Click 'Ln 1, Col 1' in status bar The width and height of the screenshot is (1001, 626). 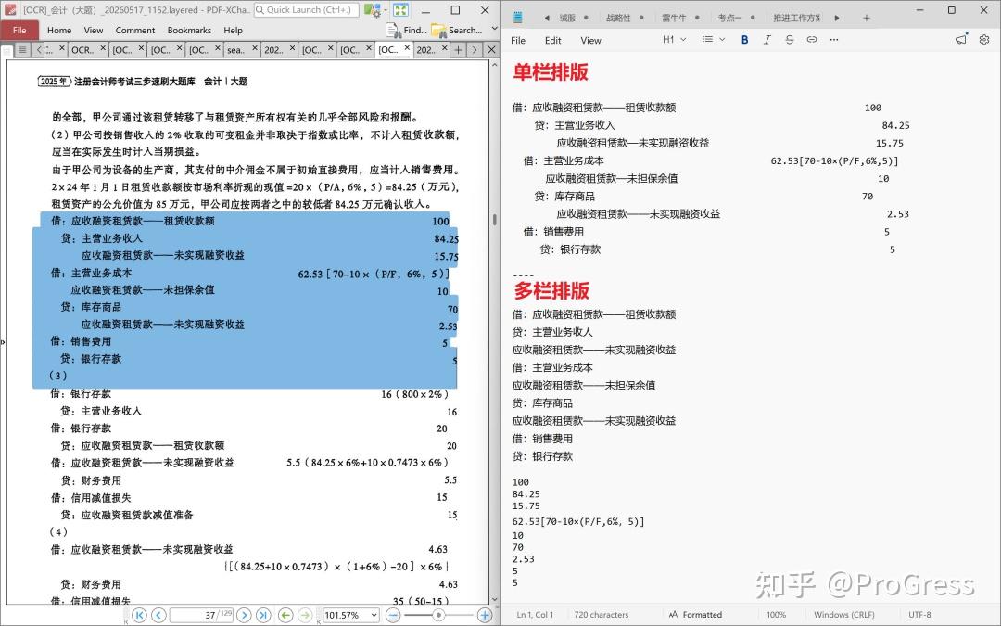(x=535, y=615)
